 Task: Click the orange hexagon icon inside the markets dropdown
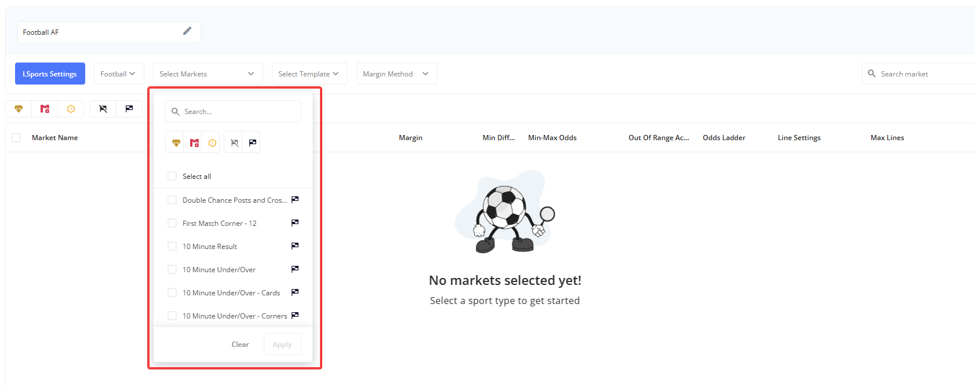[x=212, y=143]
